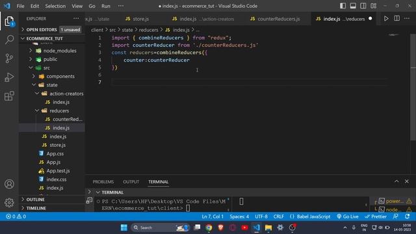This screenshot has width=416, height=234.
Task: Collapse the src folder
Action: pyautogui.click(x=47, y=68)
